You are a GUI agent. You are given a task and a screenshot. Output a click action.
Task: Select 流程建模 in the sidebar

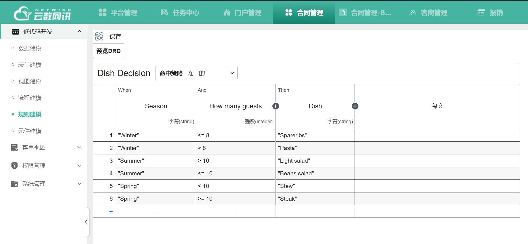(x=30, y=98)
